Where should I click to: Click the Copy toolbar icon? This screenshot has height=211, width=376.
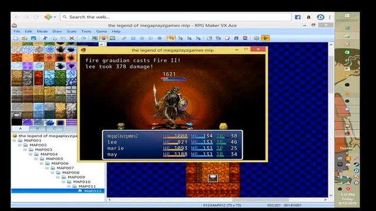(x=54, y=38)
